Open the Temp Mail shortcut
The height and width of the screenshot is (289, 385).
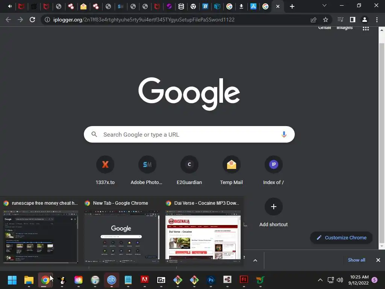coord(231,170)
